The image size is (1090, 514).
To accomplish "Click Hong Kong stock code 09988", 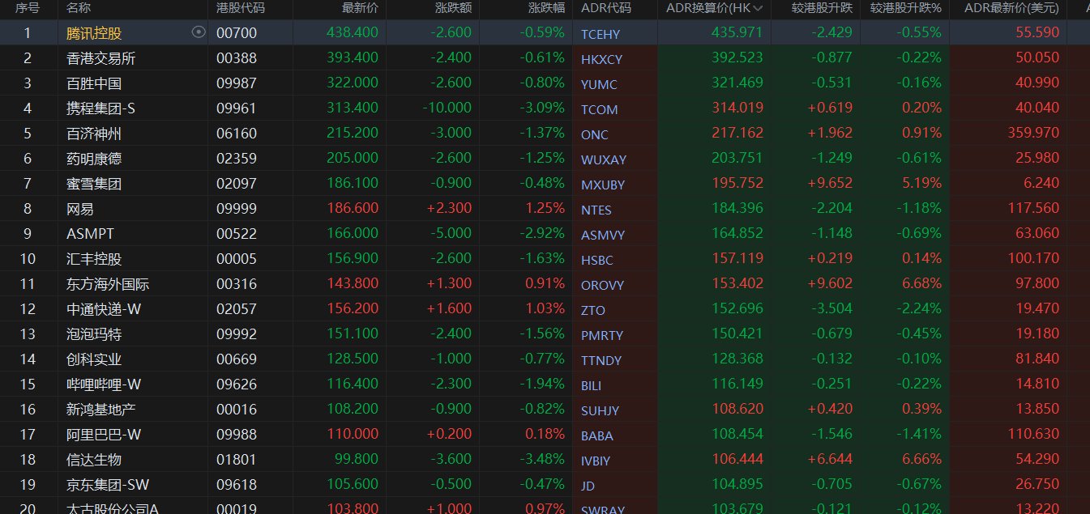I will coord(237,435).
